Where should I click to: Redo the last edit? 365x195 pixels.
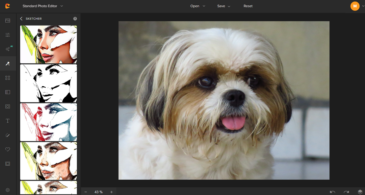[x=346, y=192]
